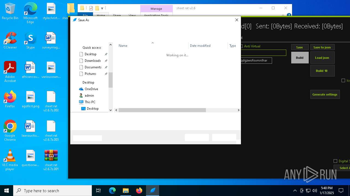Viewport: 350px width, 196px height.
Task: Launch Skype from the desktop
Action: pyautogui.click(x=30, y=41)
